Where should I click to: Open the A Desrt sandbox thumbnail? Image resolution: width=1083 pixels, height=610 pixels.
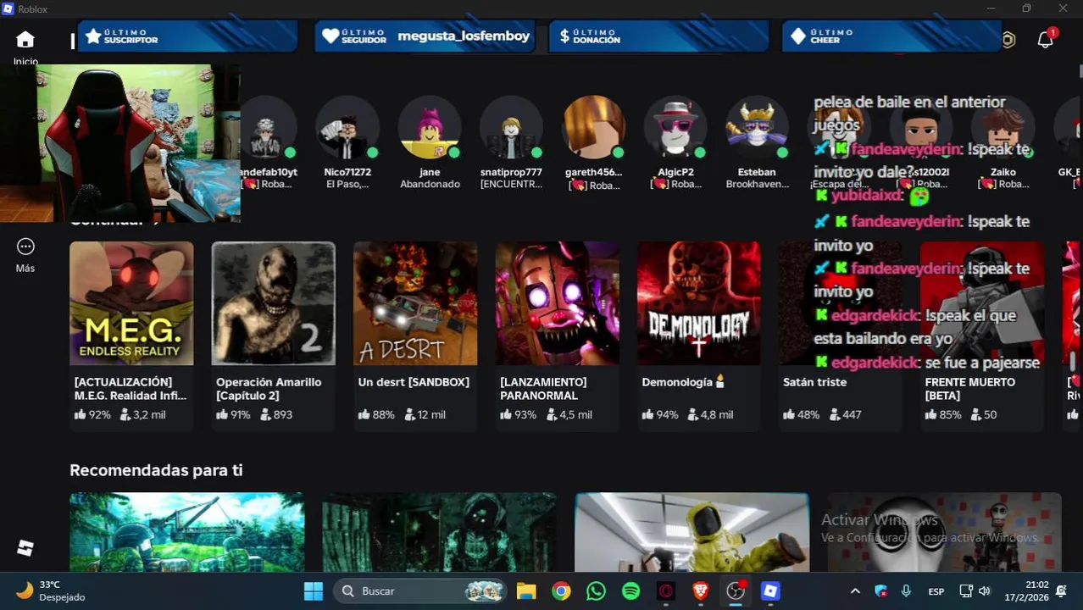coord(415,303)
